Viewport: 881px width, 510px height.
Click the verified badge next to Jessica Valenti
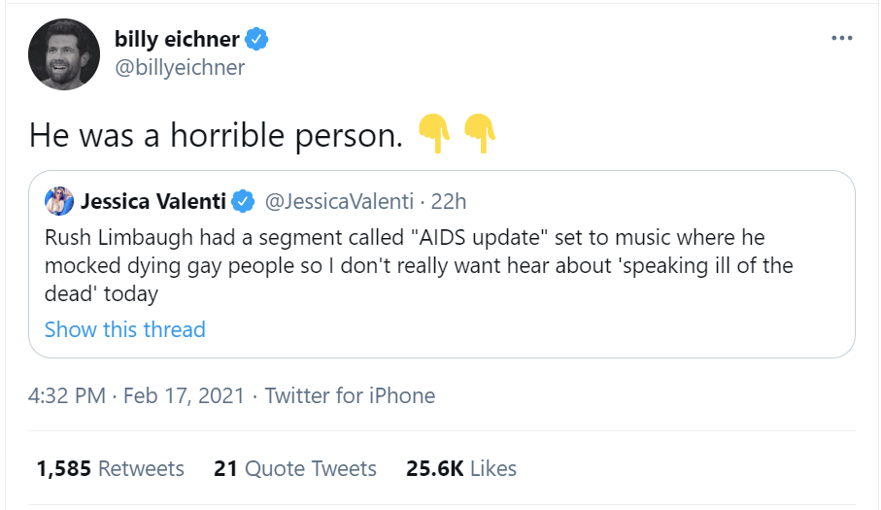click(243, 201)
